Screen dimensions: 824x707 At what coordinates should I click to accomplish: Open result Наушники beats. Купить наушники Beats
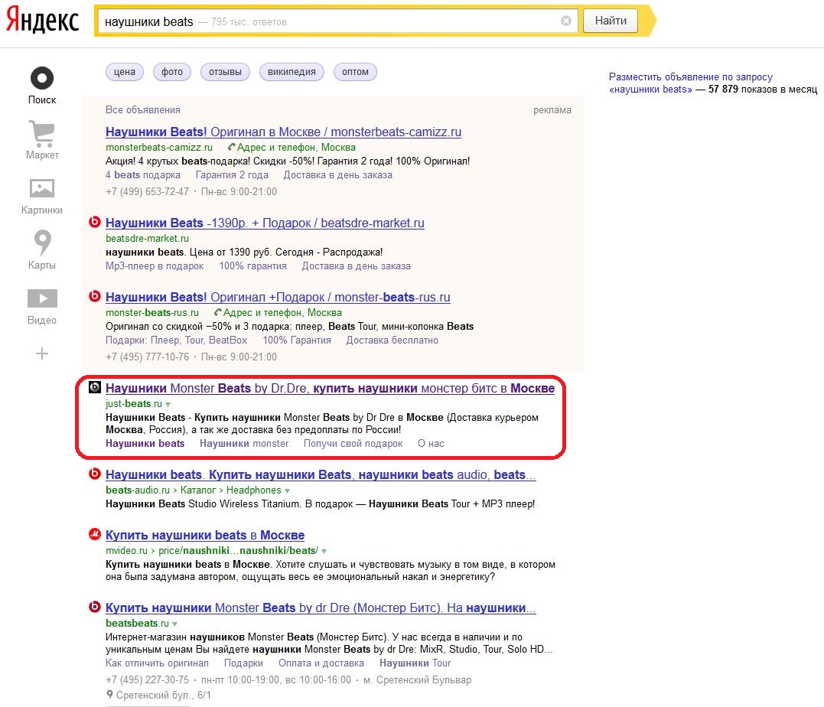pyautogui.click(x=321, y=474)
